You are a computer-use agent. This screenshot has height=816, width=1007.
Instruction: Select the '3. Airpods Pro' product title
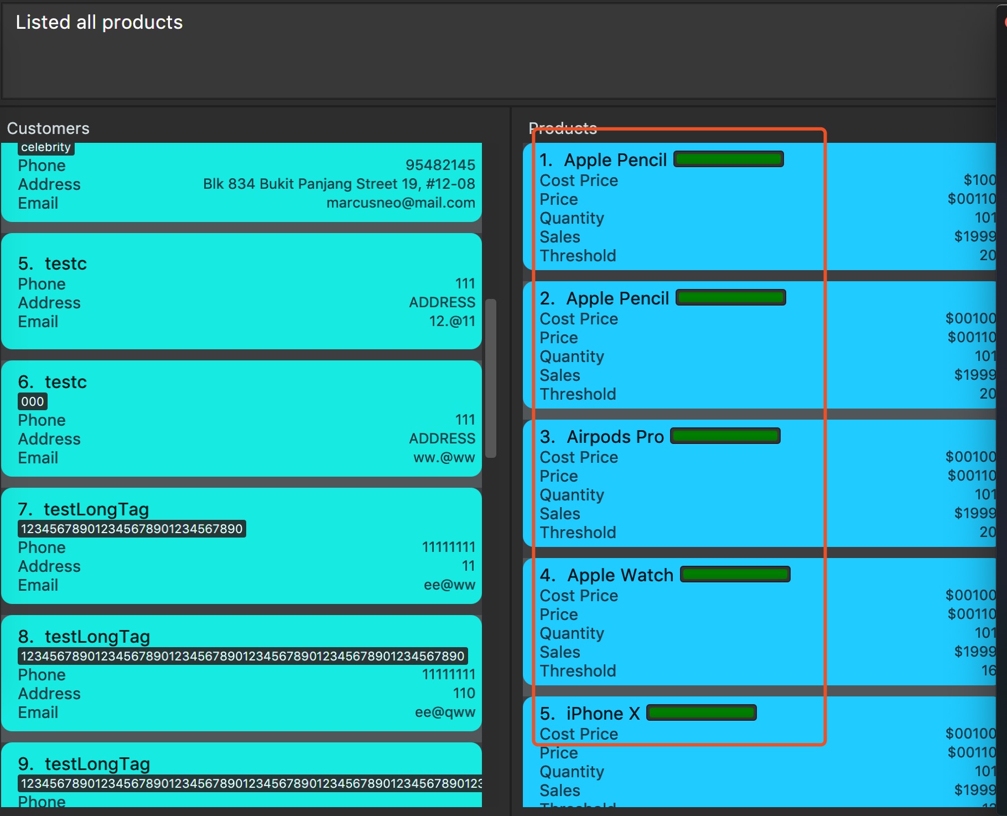pos(601,437)
